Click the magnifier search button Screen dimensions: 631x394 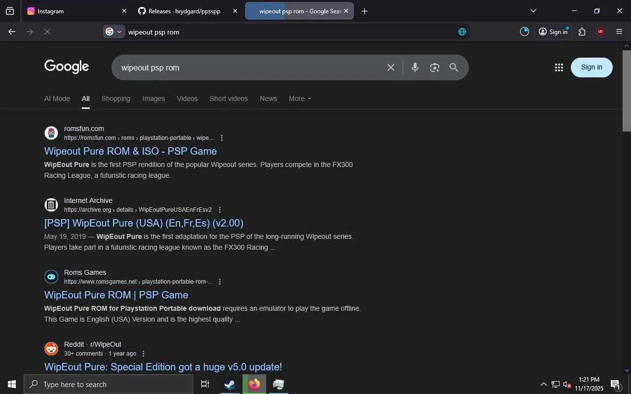(454, 67)
